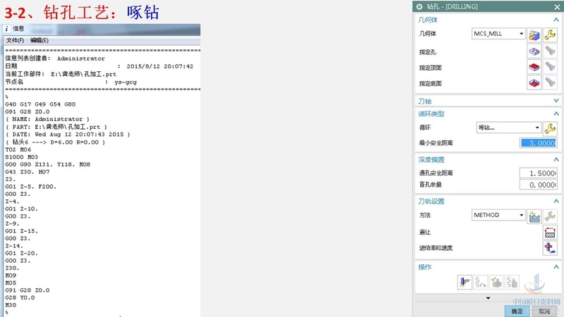Click the 指定底面 display flashlight icon

[550, 82]
